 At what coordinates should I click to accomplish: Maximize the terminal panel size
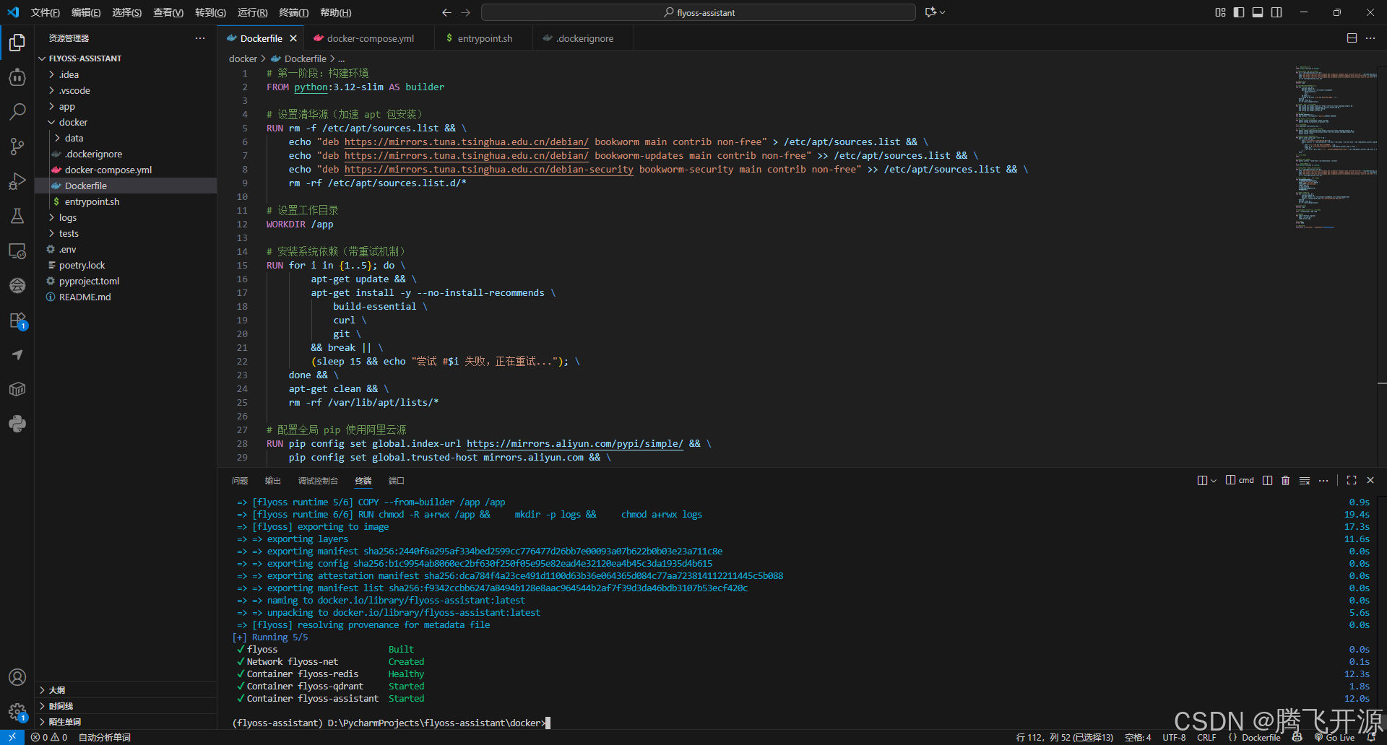pos(1352,481)
